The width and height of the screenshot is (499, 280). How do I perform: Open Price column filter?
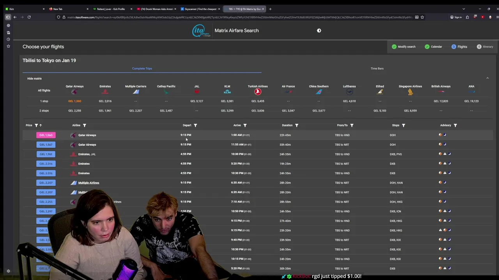point(36,125)
